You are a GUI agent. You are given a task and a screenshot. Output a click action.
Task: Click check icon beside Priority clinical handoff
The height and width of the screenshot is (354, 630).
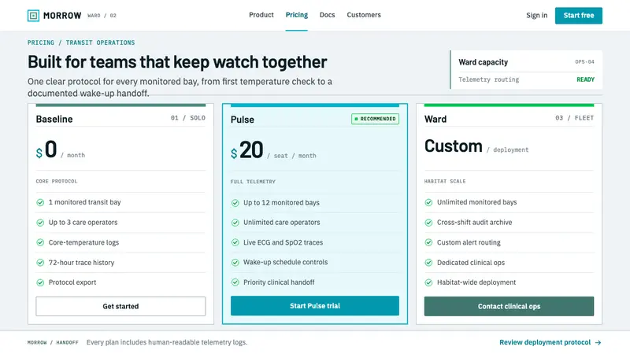click(235, 282)
